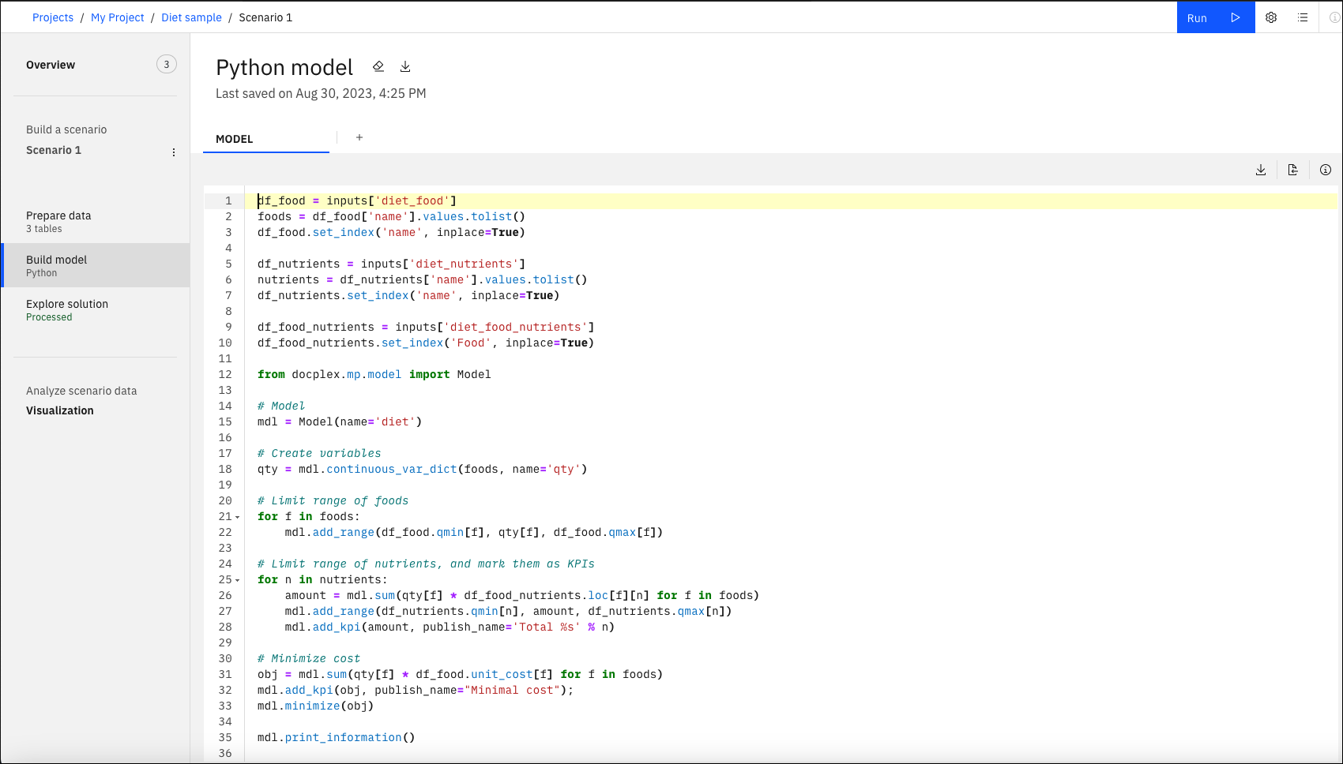1343x764 pixels.
Task: Collapse the code fold at line 25
Action: coord(238,580)
